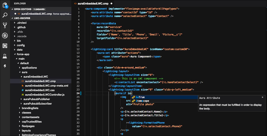Click line number 24 in gutter
The width and height of the screenshot is (267, 136).
point(78,93)
